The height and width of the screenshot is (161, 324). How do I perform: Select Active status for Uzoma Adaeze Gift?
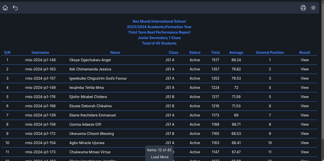pos(195,124)
